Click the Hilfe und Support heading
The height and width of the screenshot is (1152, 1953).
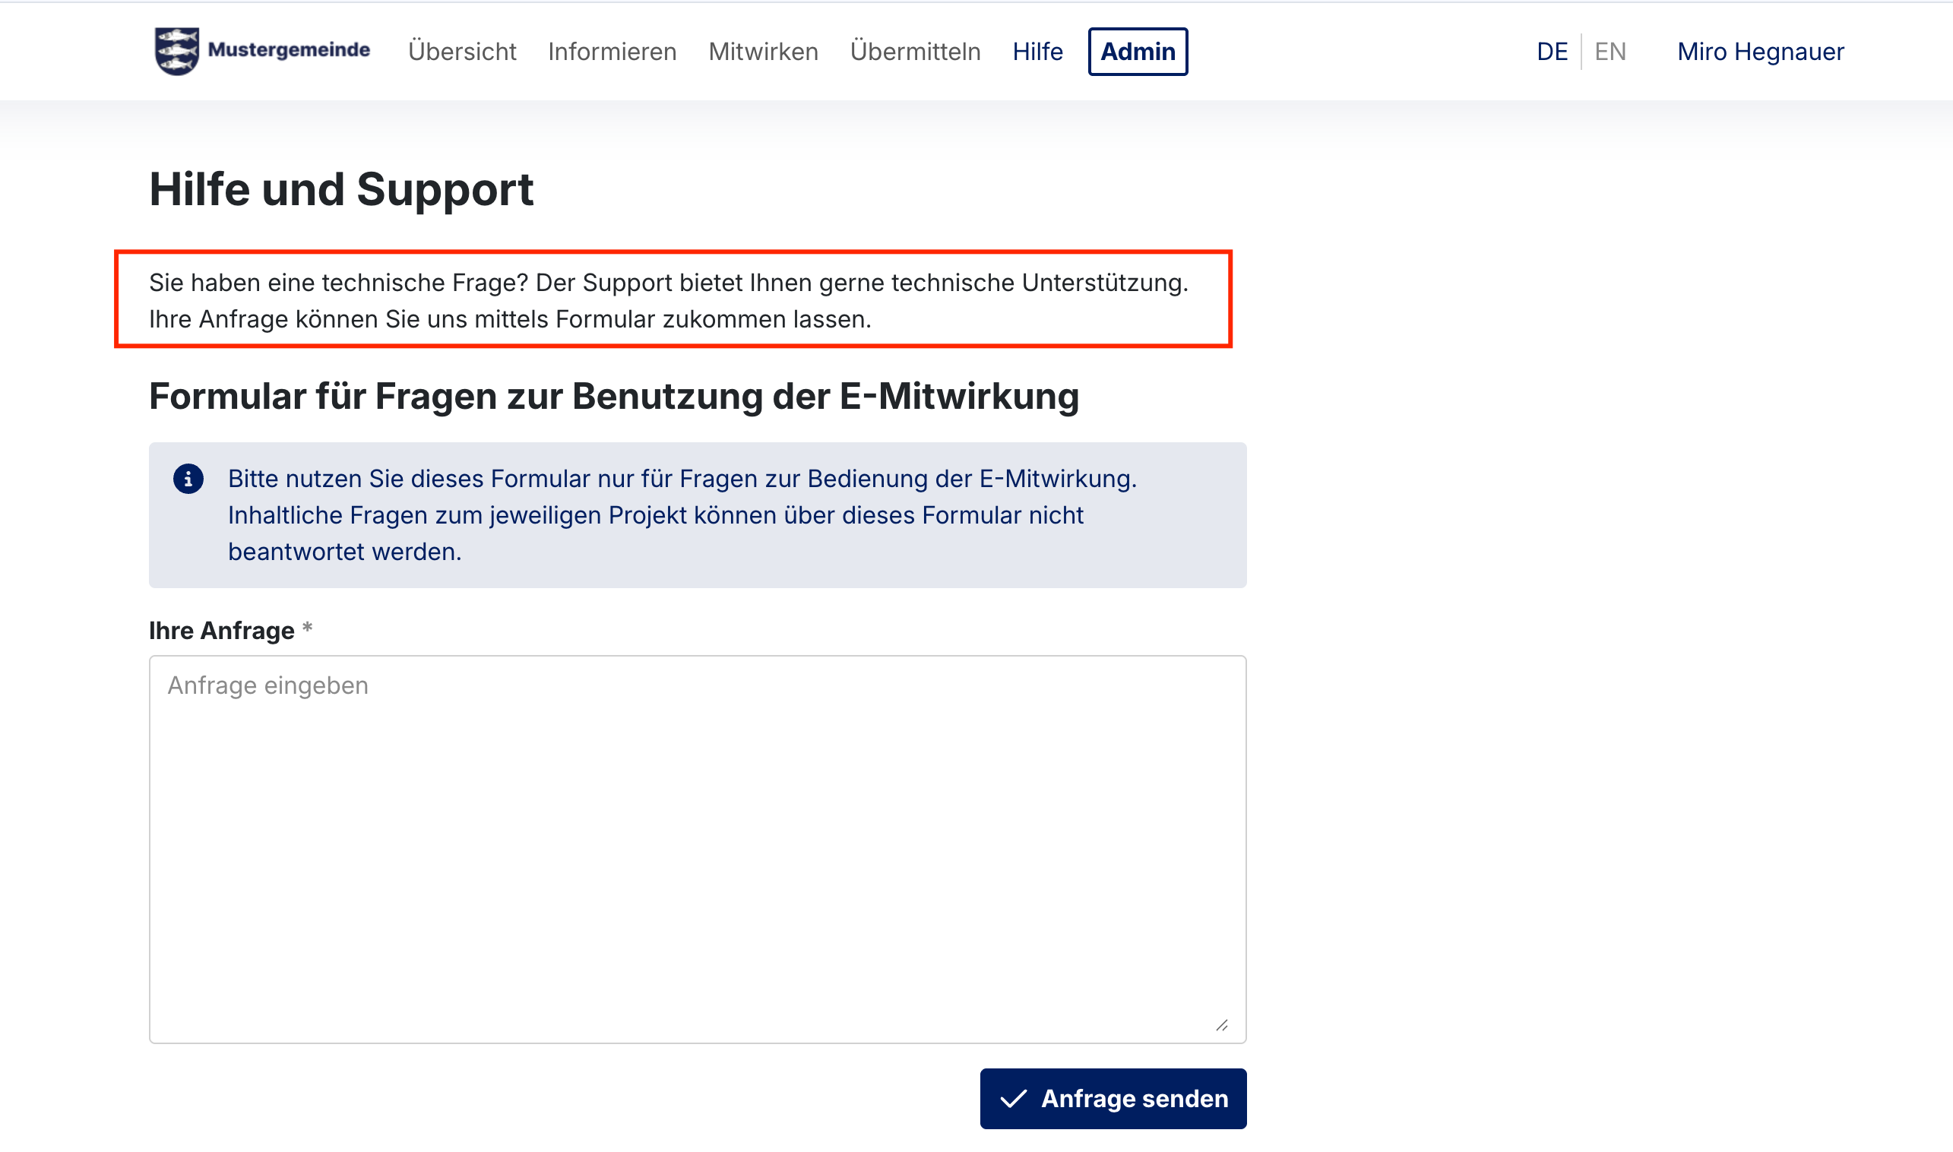click(341, 189)
